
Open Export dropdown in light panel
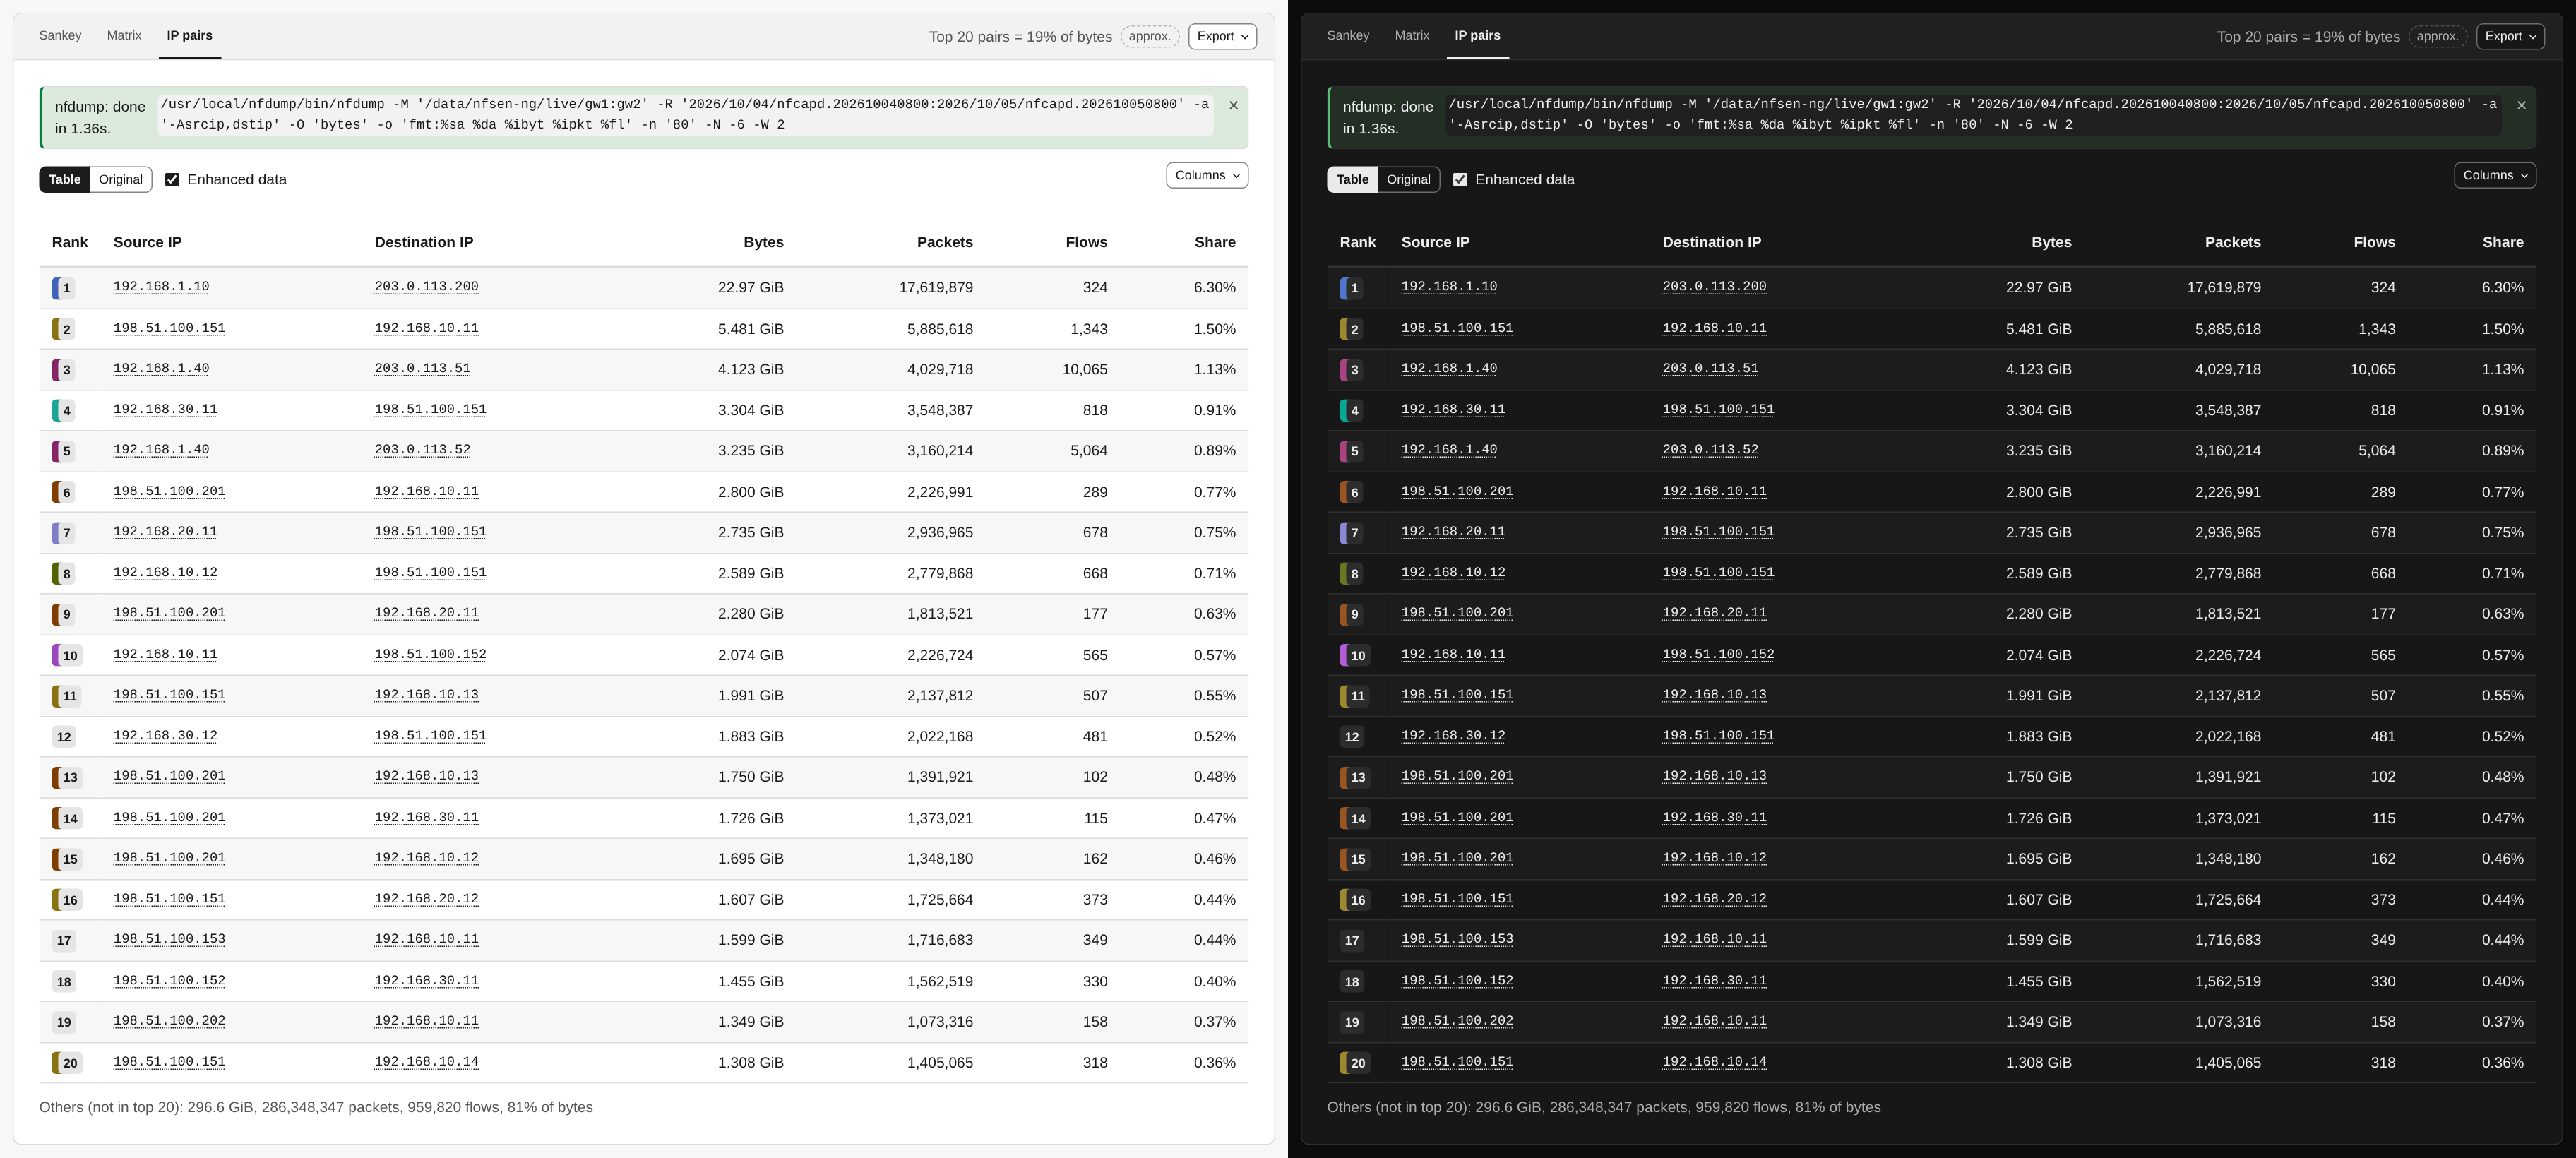point(1222,36)
